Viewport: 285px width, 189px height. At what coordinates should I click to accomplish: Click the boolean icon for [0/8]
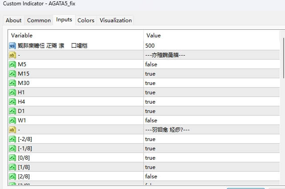pyautogui.click(x=12, y=158)
